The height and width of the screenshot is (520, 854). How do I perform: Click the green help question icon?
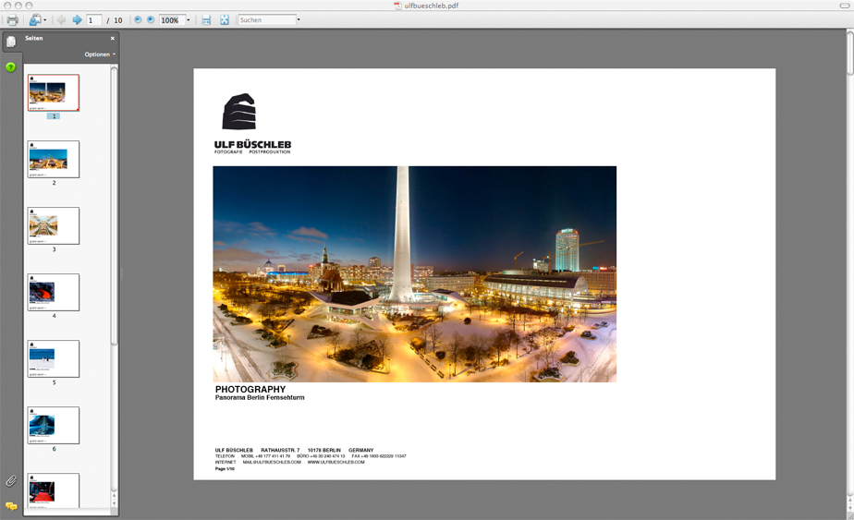click(11, 67)
